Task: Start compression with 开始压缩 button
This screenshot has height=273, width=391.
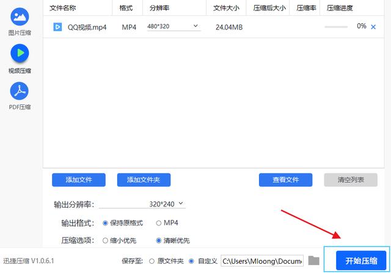Action: click(361, 261)
